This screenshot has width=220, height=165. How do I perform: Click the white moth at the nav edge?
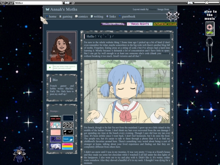coord(44,20)
